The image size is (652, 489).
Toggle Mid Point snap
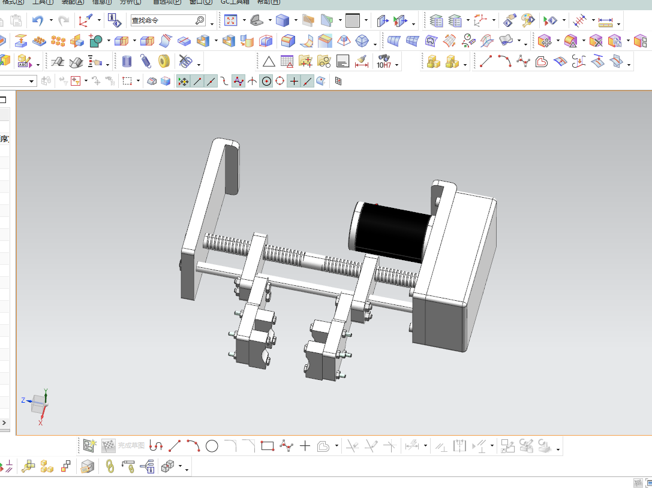coord(211,81)
